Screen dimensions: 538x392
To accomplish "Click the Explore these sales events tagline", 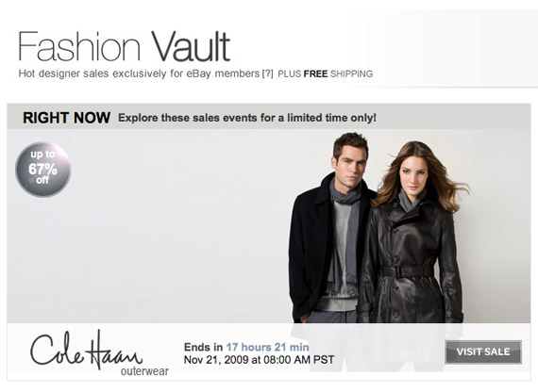I will coord(247,118).
